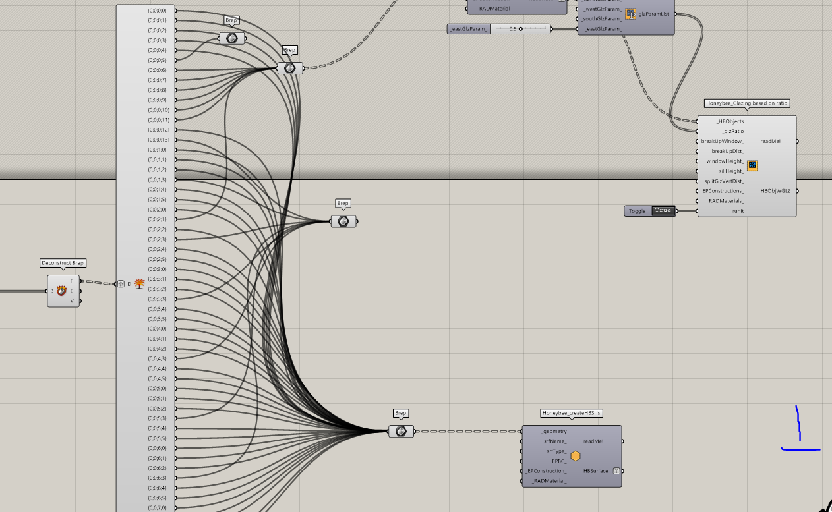Click the EPBC_ input
The width and height of the screenshot is (832, 512).
[559, 461]
